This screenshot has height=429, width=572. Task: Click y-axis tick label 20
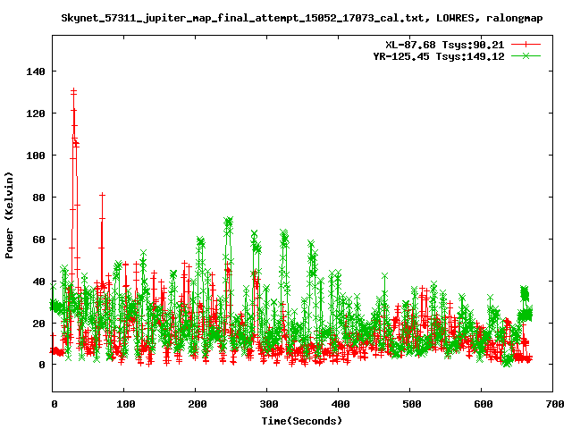pyautogui.click(x=38, y=324)
